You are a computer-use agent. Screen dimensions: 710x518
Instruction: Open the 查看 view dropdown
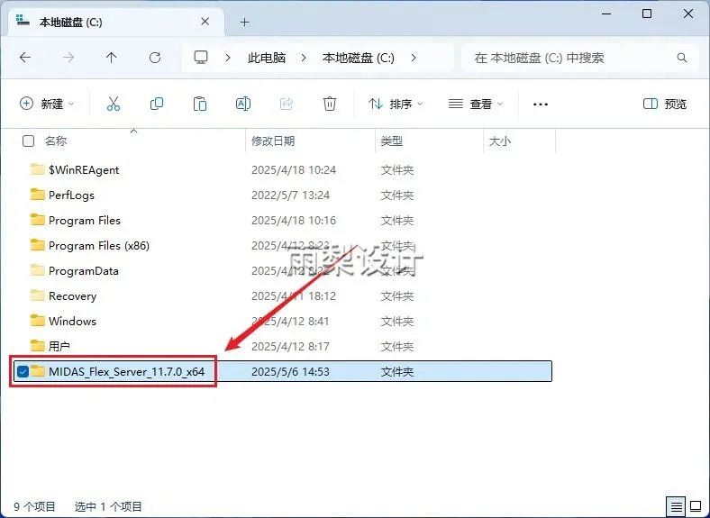pyautogui.click(x=476, y=105)
